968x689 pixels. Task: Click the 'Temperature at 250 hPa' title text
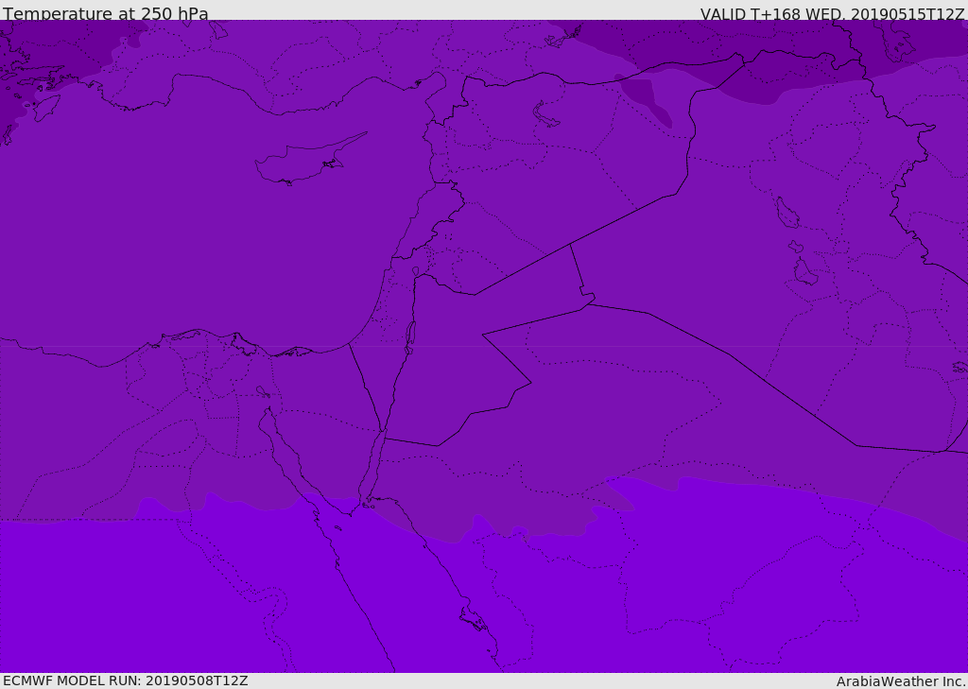[x=106, y=13]
